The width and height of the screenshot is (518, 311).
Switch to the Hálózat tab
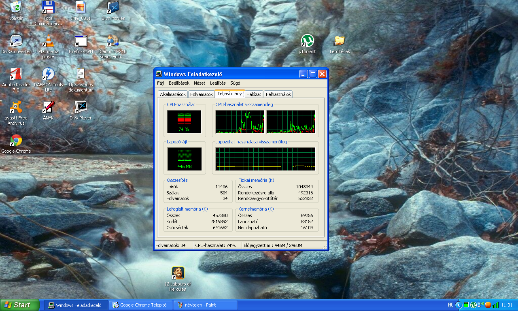click(254, 94)
